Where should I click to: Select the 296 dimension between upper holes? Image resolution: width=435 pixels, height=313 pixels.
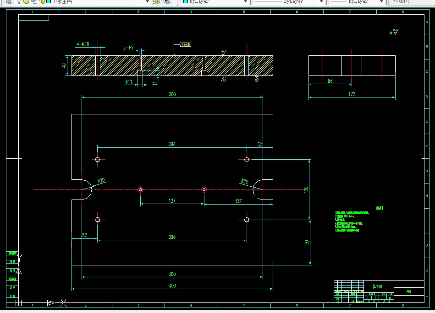pos(172,144)
